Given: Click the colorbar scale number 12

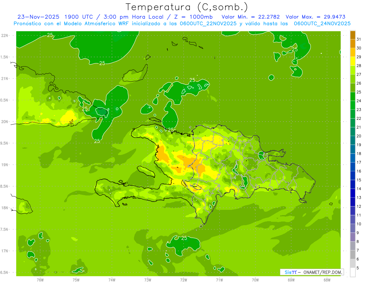Looking at the screenshot, I should (x=359, y=206).
